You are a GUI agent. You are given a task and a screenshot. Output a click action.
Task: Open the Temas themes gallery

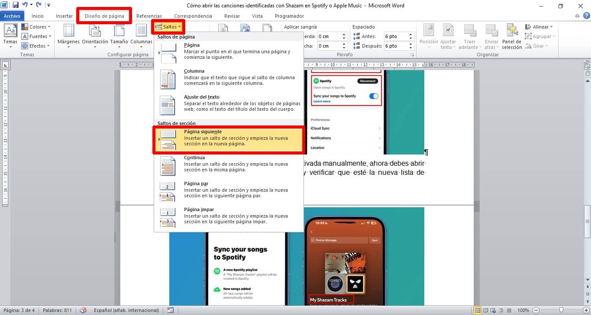click(x=10, y=36)
